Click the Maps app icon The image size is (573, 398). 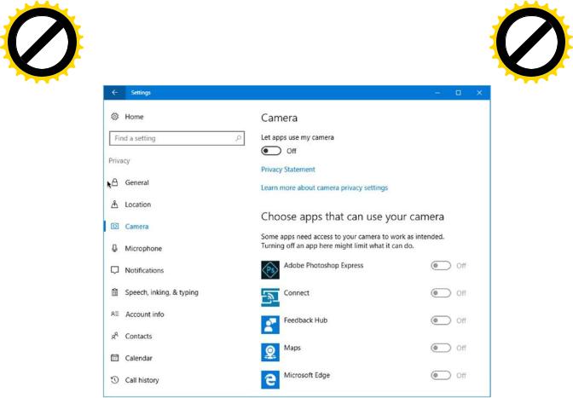click(270, 352)
